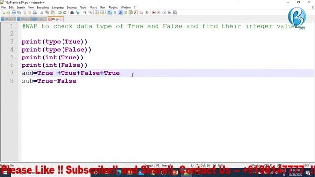315x177 pixels.
Task: Click the sub=True-False line
Action: tap(49, 81)
